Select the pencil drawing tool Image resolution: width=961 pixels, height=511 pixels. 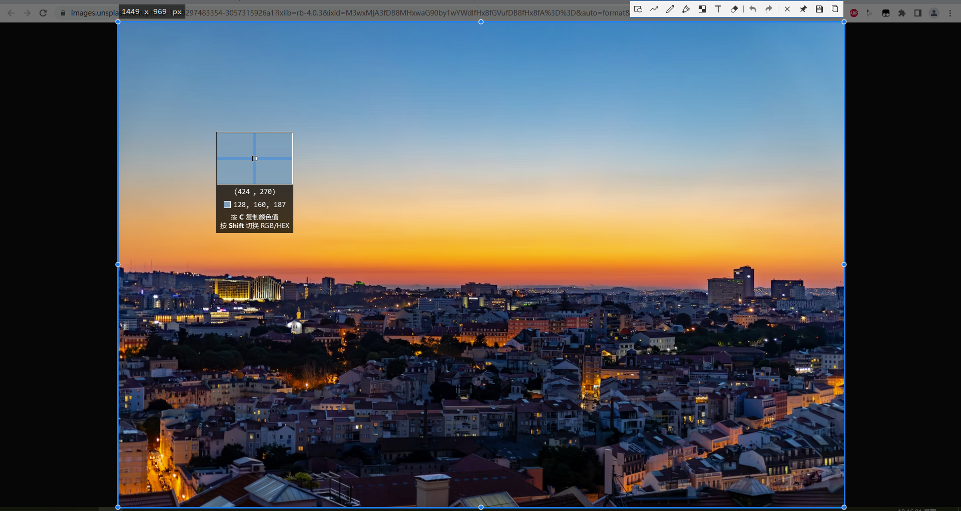coord(670,9)
